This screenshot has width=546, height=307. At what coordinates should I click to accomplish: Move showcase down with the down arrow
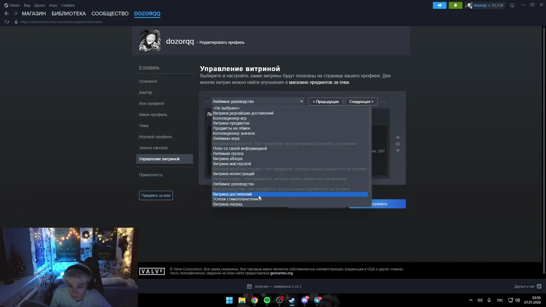click(x=398, y=151)
